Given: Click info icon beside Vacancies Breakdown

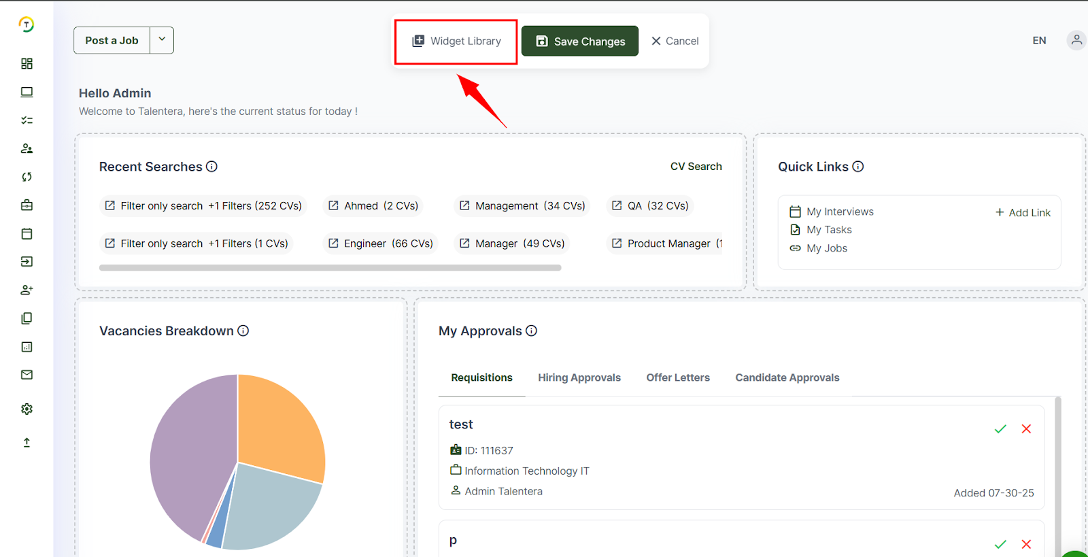Looking at the screenshot, I should (x=243, y=331).
